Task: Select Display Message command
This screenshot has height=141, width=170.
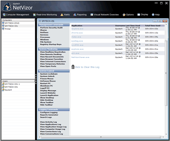Action: tap(48, 91)
